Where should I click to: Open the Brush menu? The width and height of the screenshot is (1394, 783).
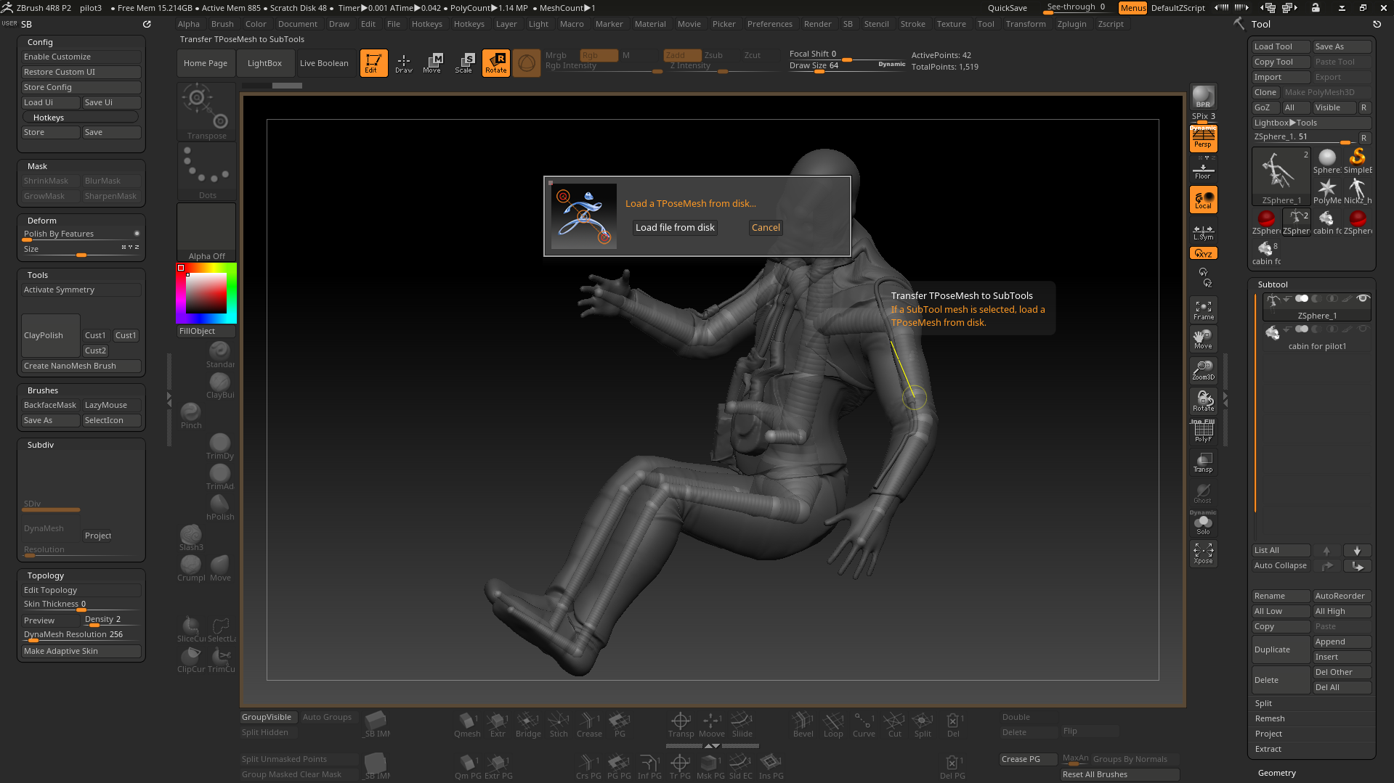coord(222,24)
